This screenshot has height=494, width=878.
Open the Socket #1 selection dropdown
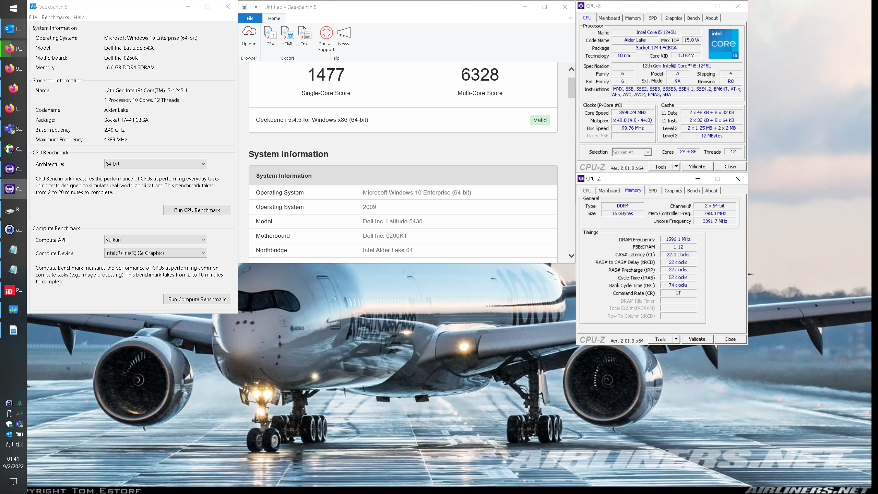point(631,152)
